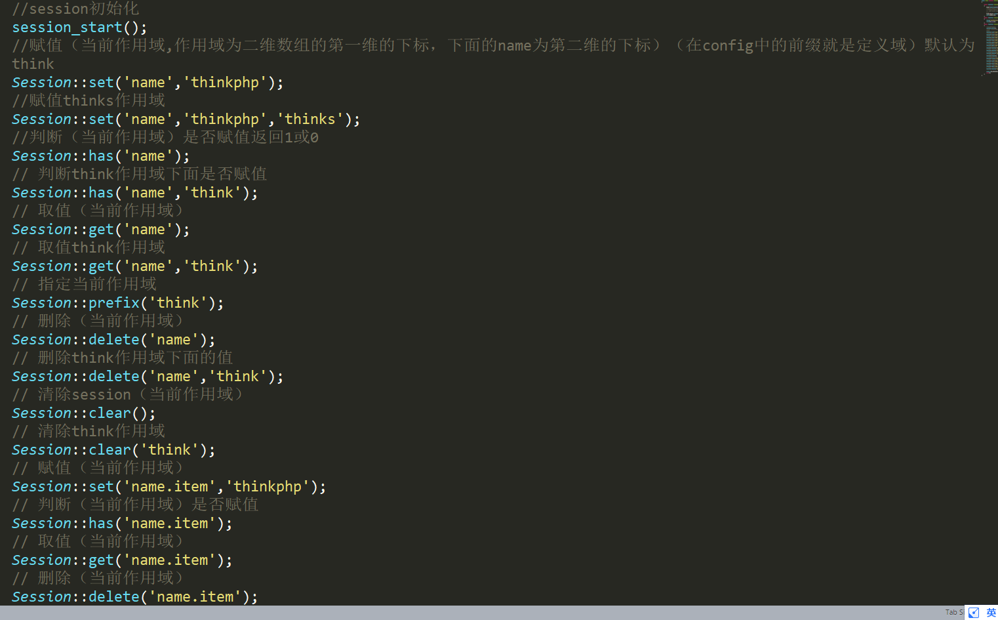Click the comment //赋值thinks作用域
The width and height of the screenshot is (998, 620).
click(x=87, y=100)
